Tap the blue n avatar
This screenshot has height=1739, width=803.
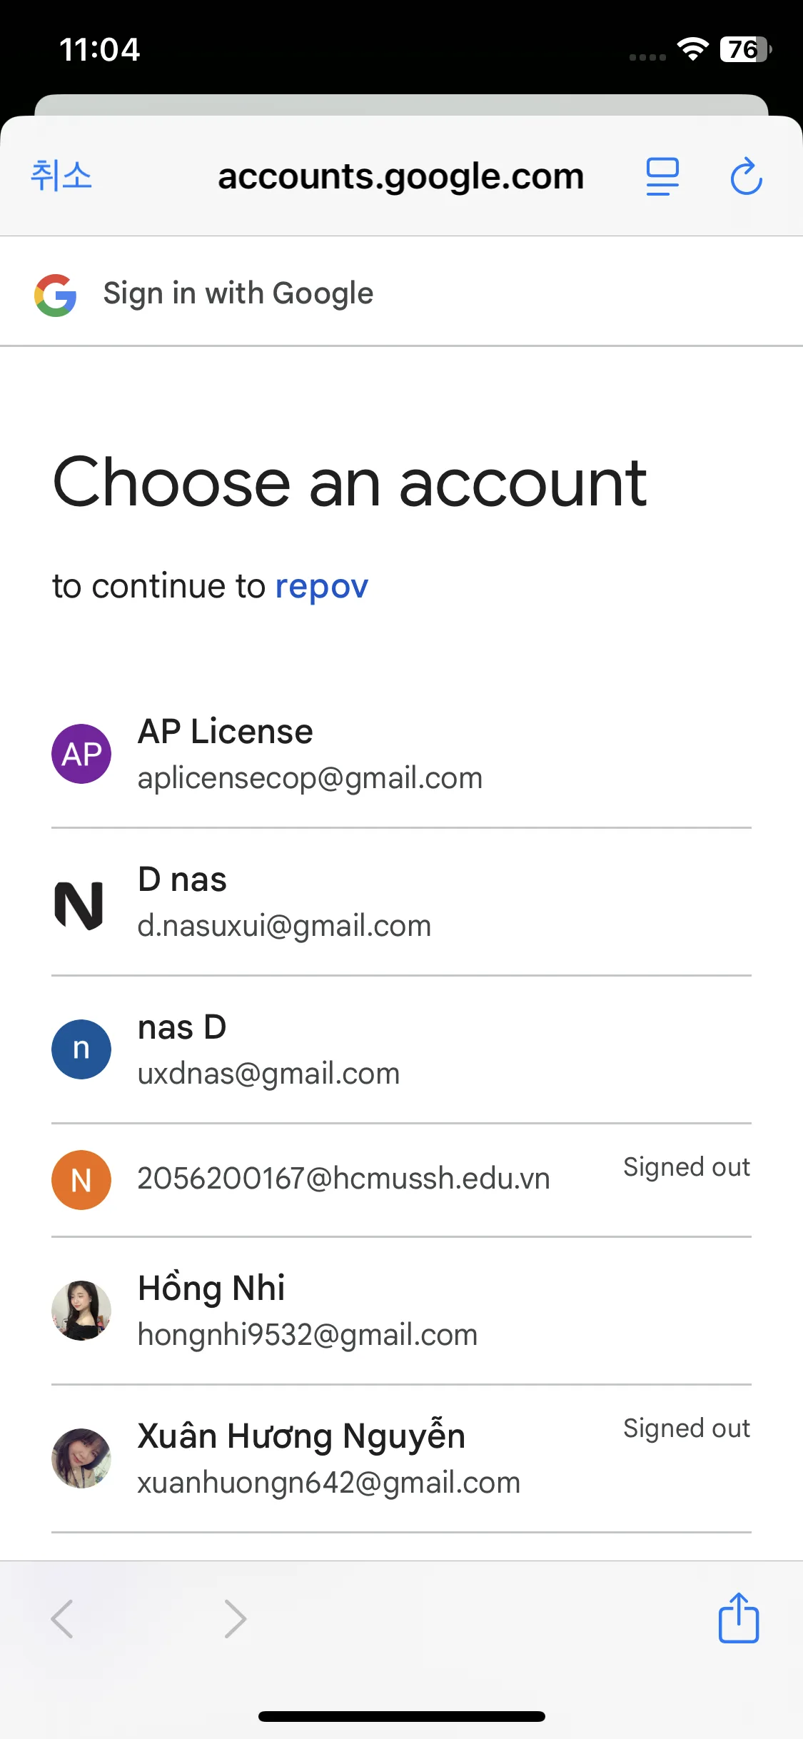[x=81, y=1049]
